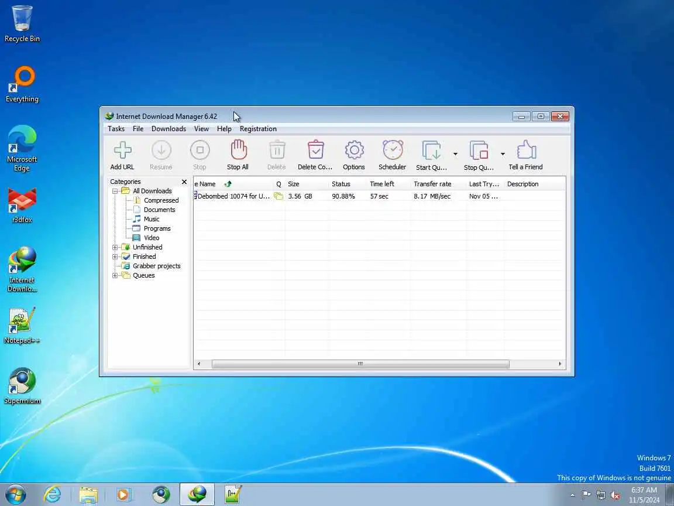
Task: Select the Compressed category
Action: (161, 200)
